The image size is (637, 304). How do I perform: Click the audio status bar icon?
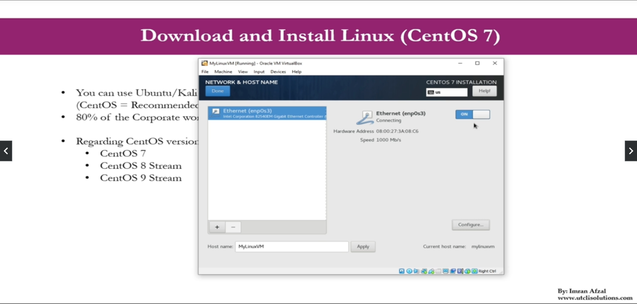(x=416, y=271)
